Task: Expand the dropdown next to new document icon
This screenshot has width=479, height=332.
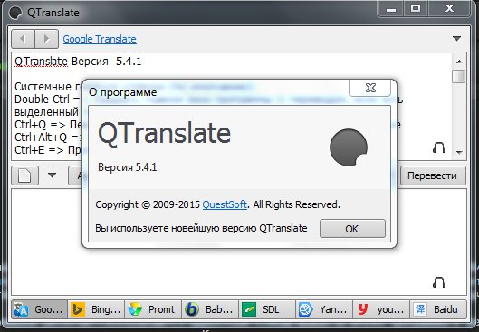Action: click(52, 175)
